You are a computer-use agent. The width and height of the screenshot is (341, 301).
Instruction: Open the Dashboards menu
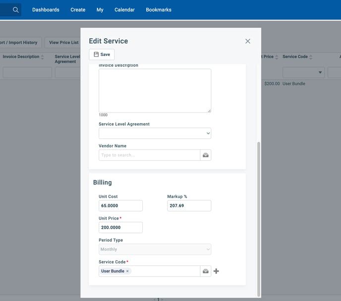(46, 10)
